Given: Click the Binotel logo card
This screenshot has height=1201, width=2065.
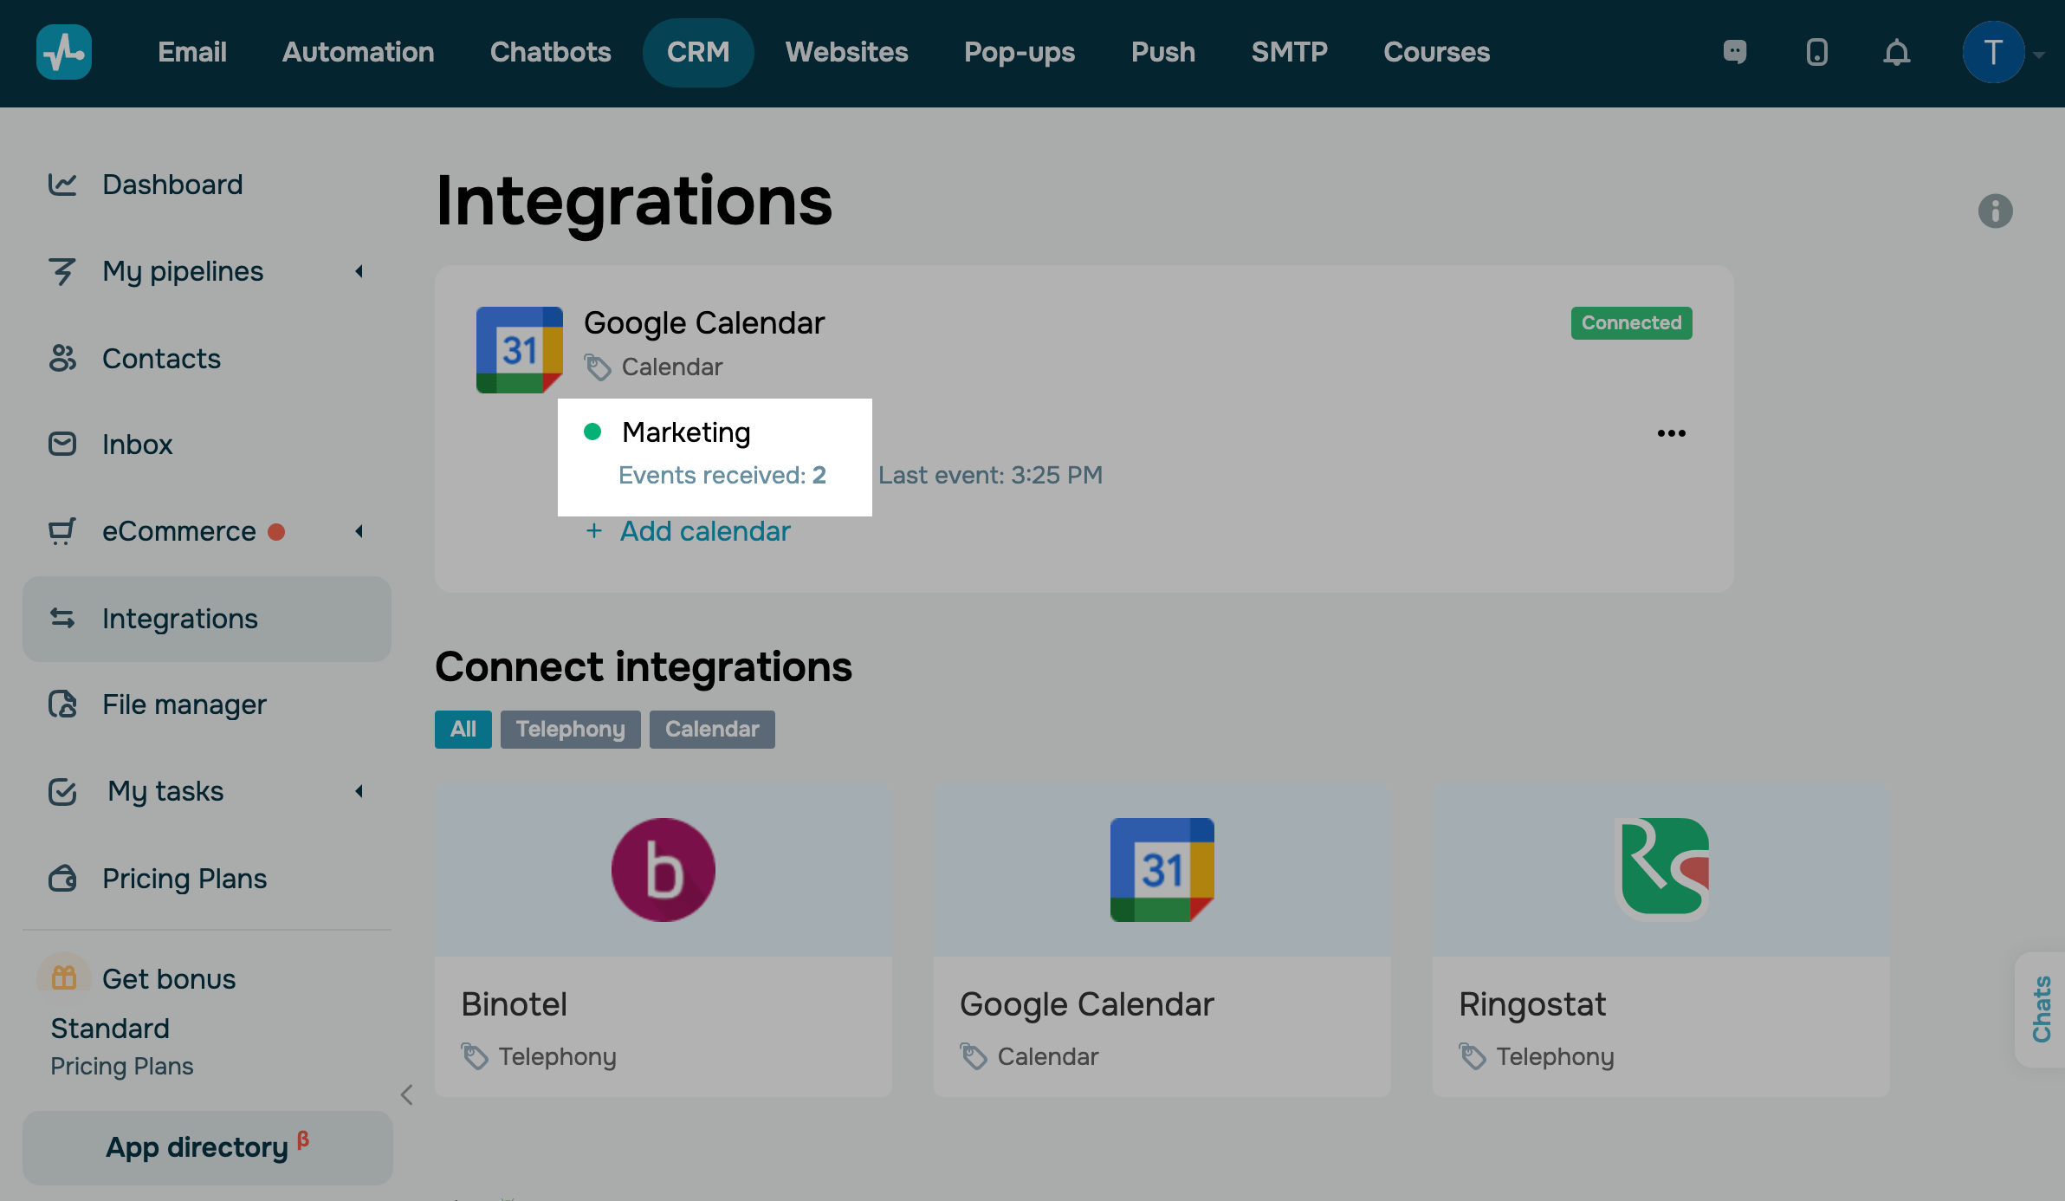Looking at the screenshot, I should (663, 869).
